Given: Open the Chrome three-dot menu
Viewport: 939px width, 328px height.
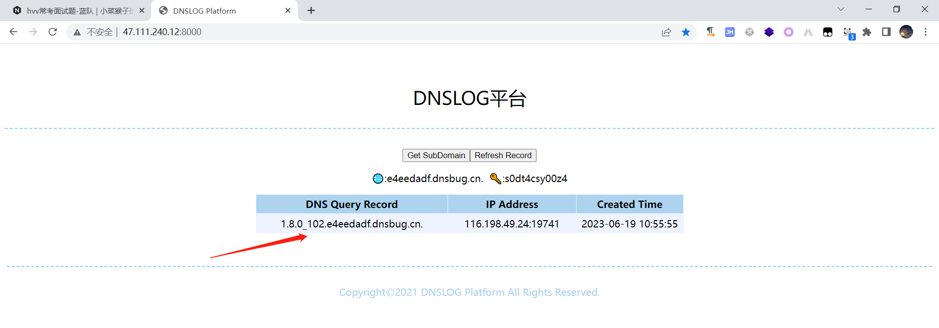Looking at the screenshot, I should pos(925,32).
